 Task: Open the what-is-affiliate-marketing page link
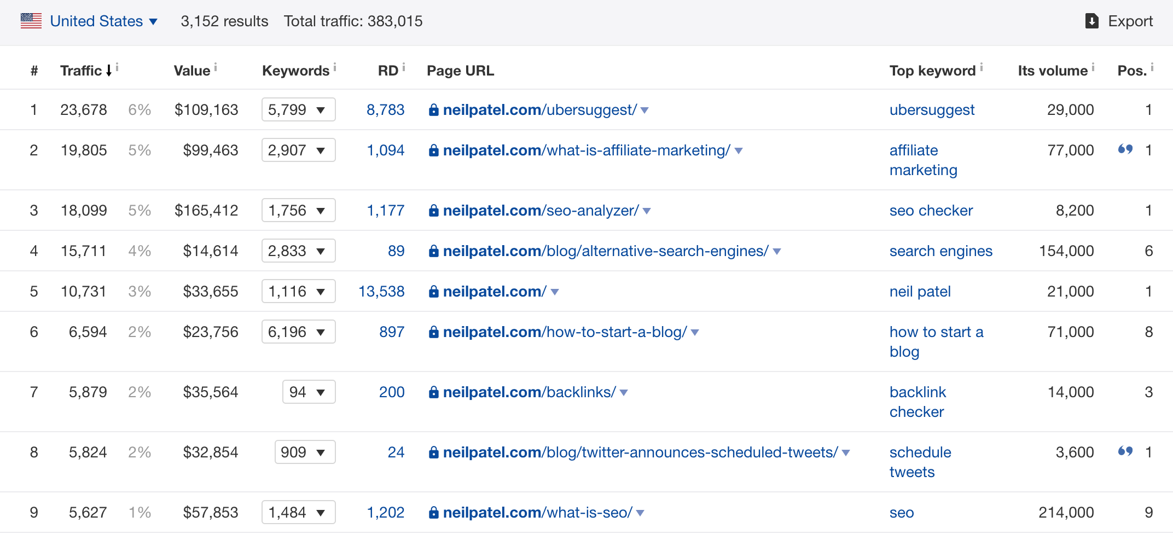pyautogui.click(x=586, y=150)
